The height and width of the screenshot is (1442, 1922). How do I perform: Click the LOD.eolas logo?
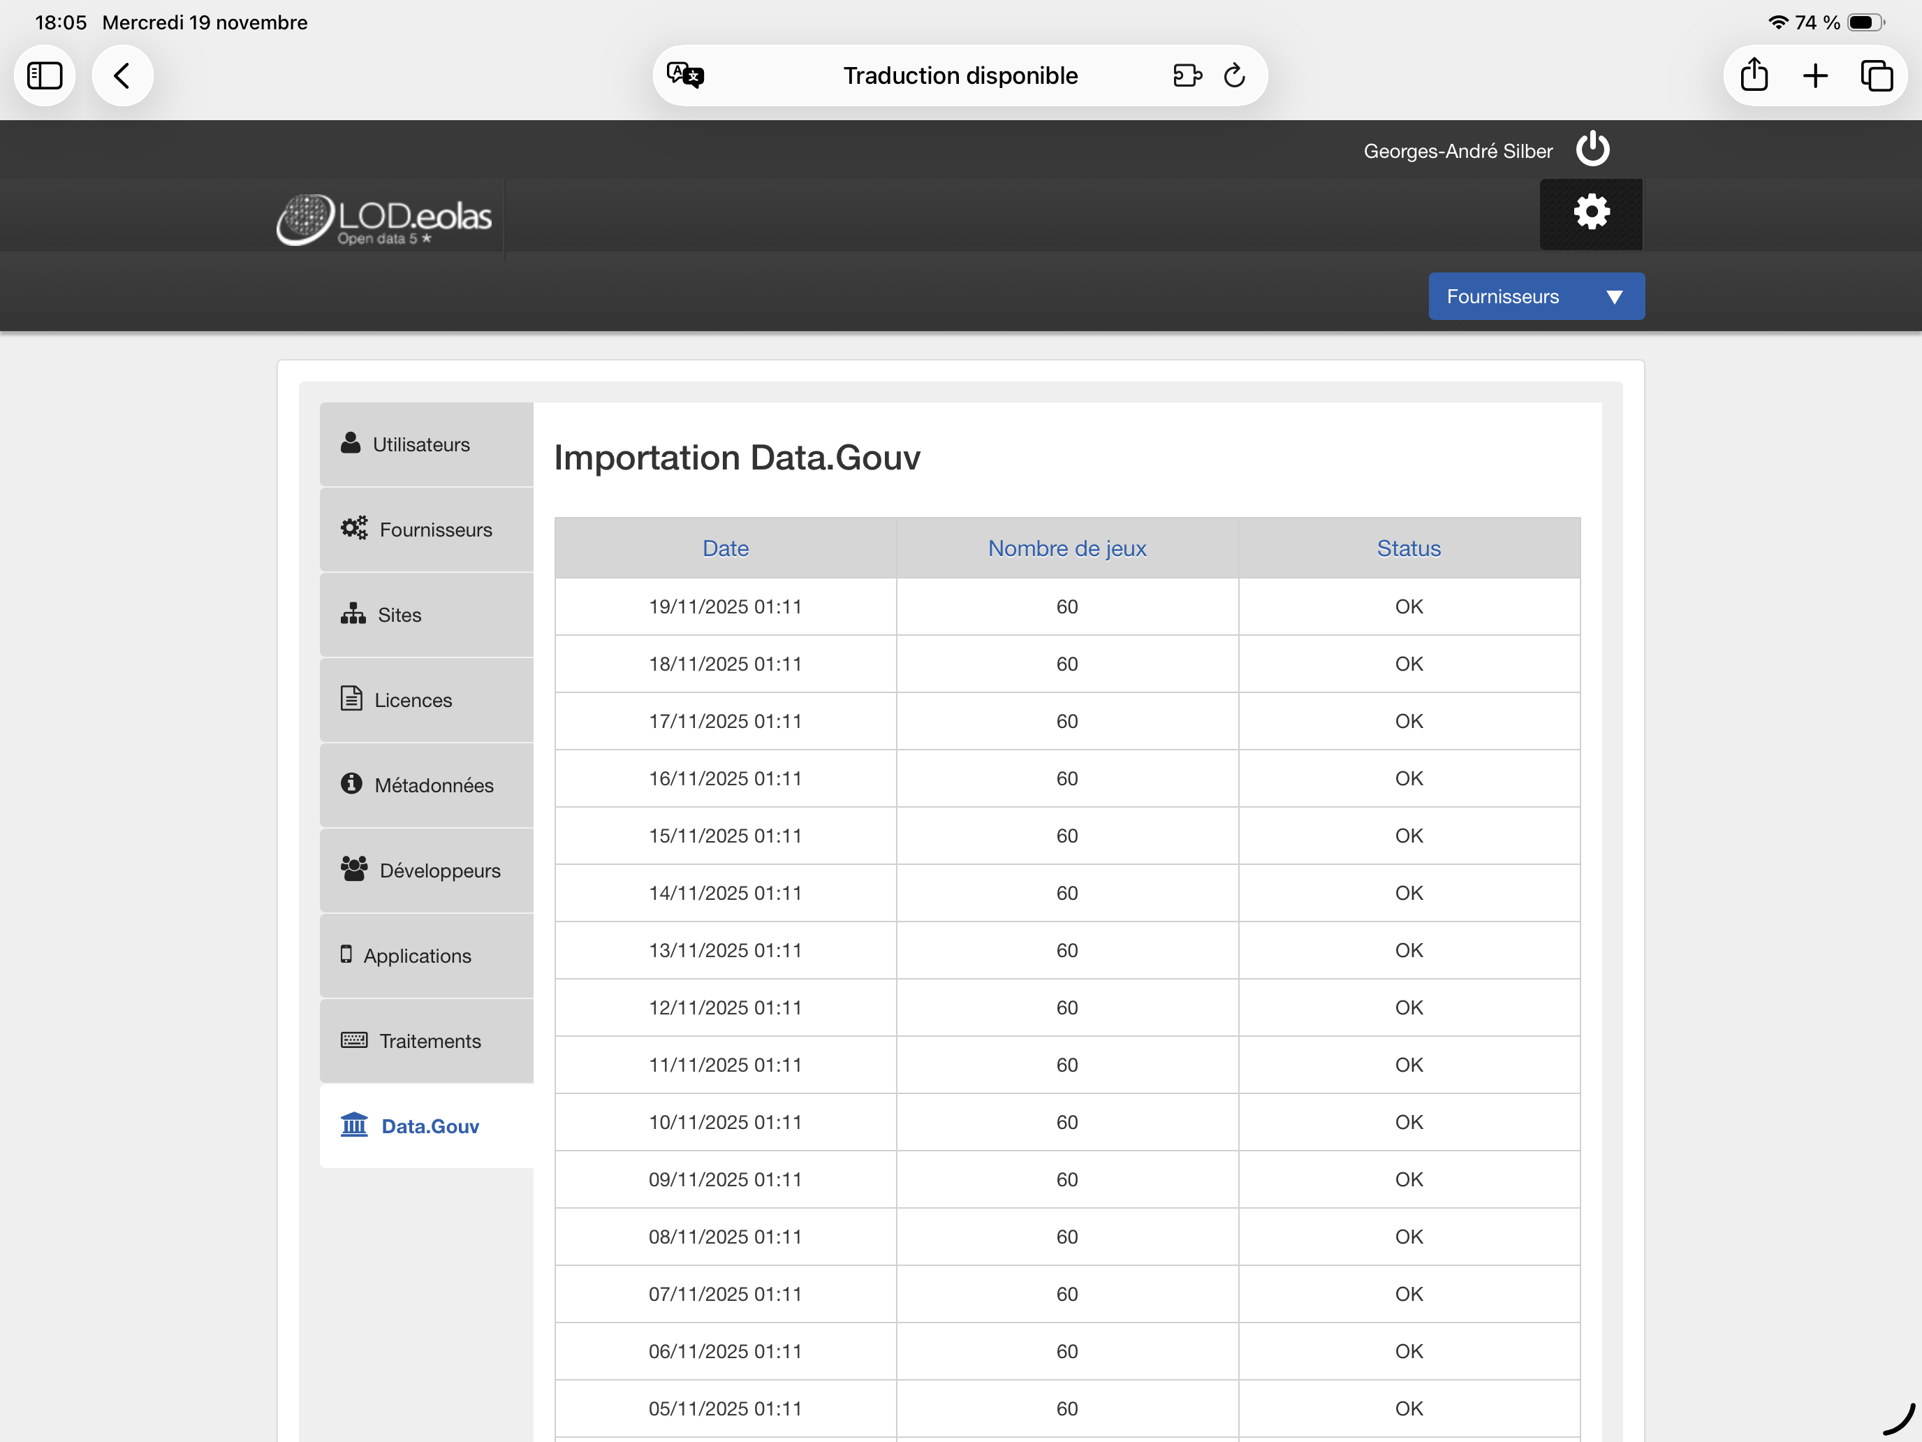(384, 219)
